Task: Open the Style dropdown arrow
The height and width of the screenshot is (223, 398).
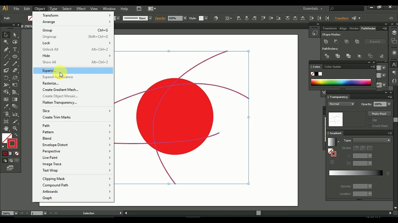Action: (x=206, y=18)
